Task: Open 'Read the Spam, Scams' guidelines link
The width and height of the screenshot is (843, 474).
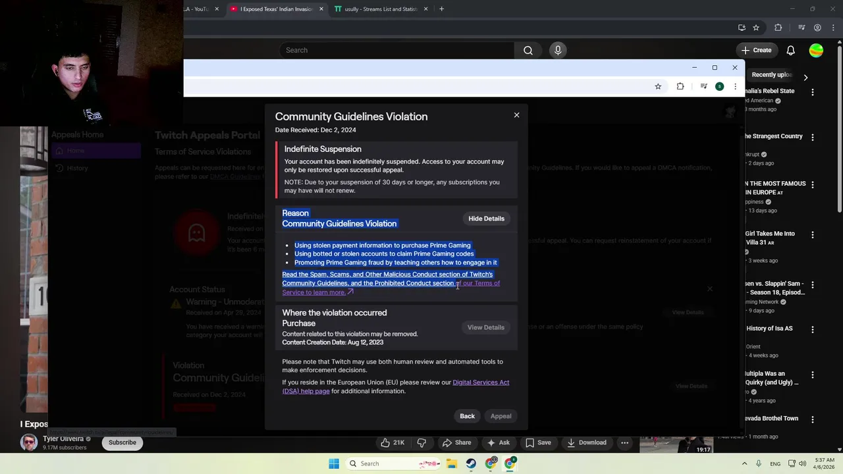Action: pyautogui.click(x=387, y=275)
